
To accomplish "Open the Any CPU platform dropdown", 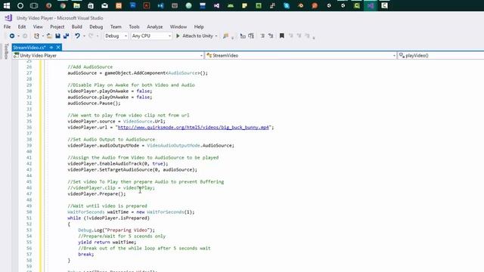I will coord(151,36).
